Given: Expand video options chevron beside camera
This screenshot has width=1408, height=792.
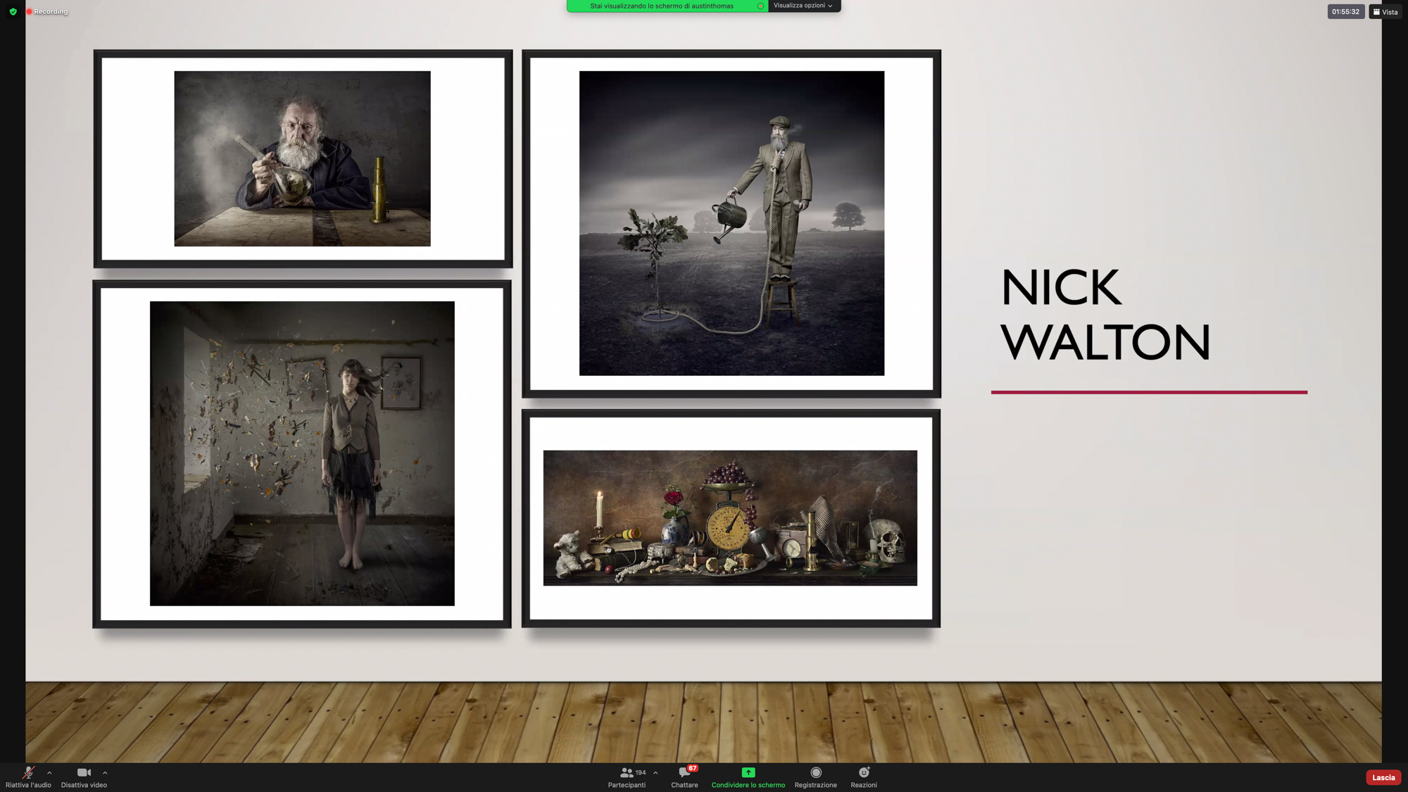Looking at the screenshot, I should coord(105,773).
